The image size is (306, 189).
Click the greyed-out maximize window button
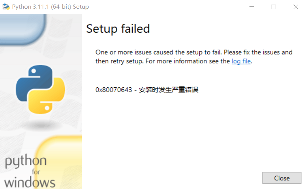point(274,7)
